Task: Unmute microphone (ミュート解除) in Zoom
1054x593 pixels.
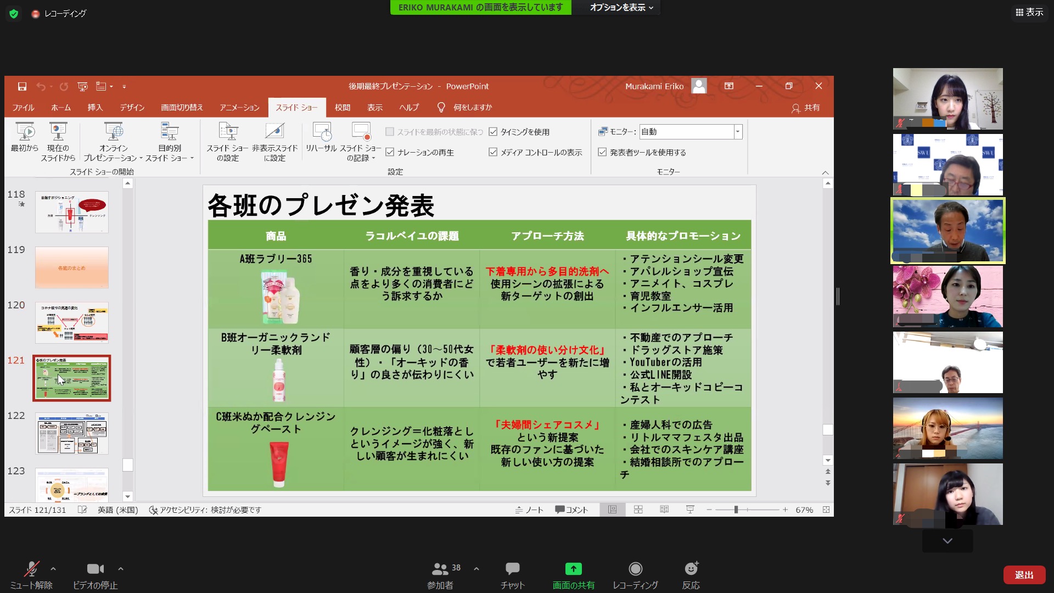Action: pyautogui.click(x=31, y=575)
